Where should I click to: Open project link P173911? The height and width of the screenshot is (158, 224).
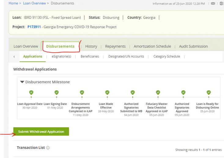(x=34, y=27)
